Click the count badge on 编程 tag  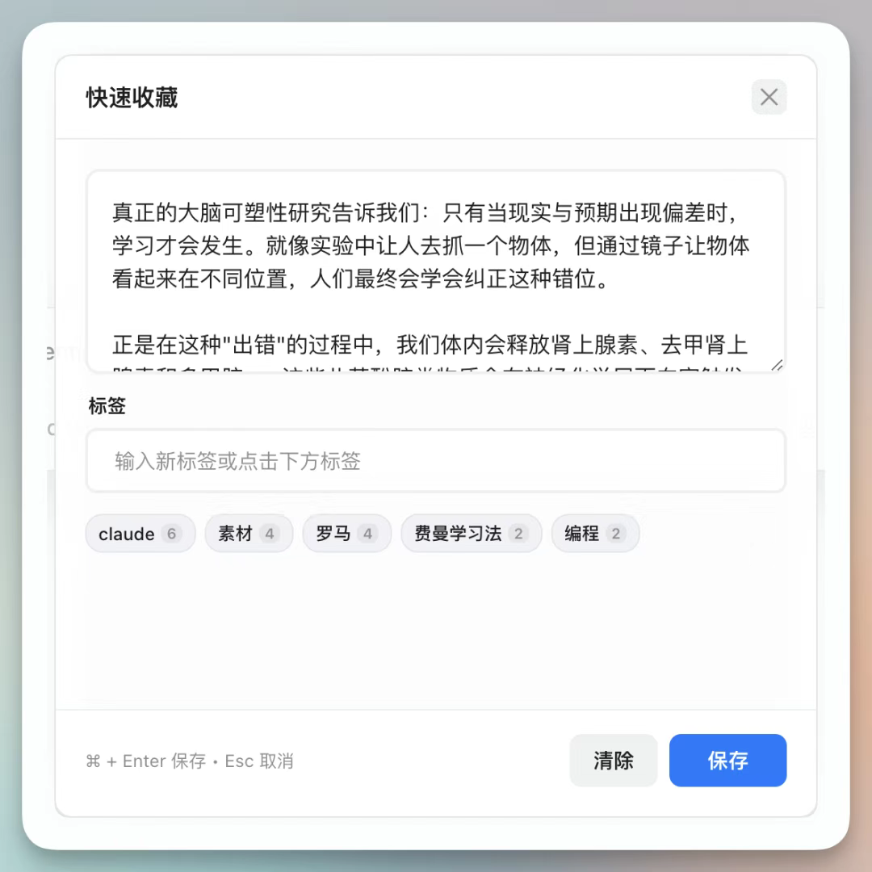coord(615,534)
